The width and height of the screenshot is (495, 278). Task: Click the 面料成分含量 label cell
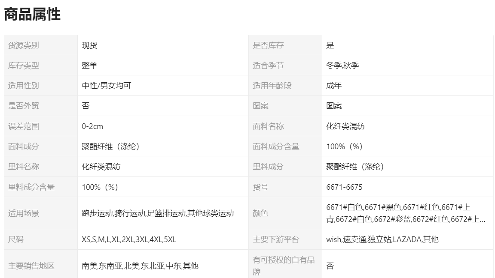point(276,146)
